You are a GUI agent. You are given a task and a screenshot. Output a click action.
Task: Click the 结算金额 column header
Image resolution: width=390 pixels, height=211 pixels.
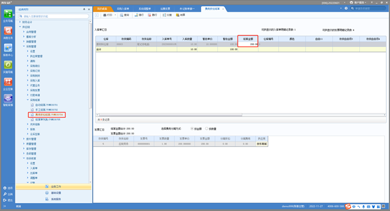248,39
